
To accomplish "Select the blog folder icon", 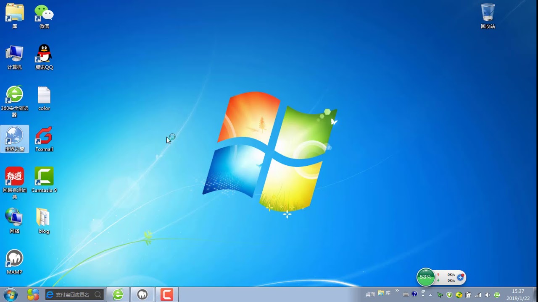I will pos(44,221).
